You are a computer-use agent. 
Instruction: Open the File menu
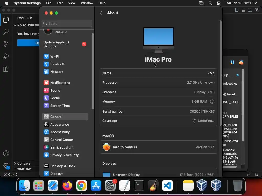click(49, 3)
